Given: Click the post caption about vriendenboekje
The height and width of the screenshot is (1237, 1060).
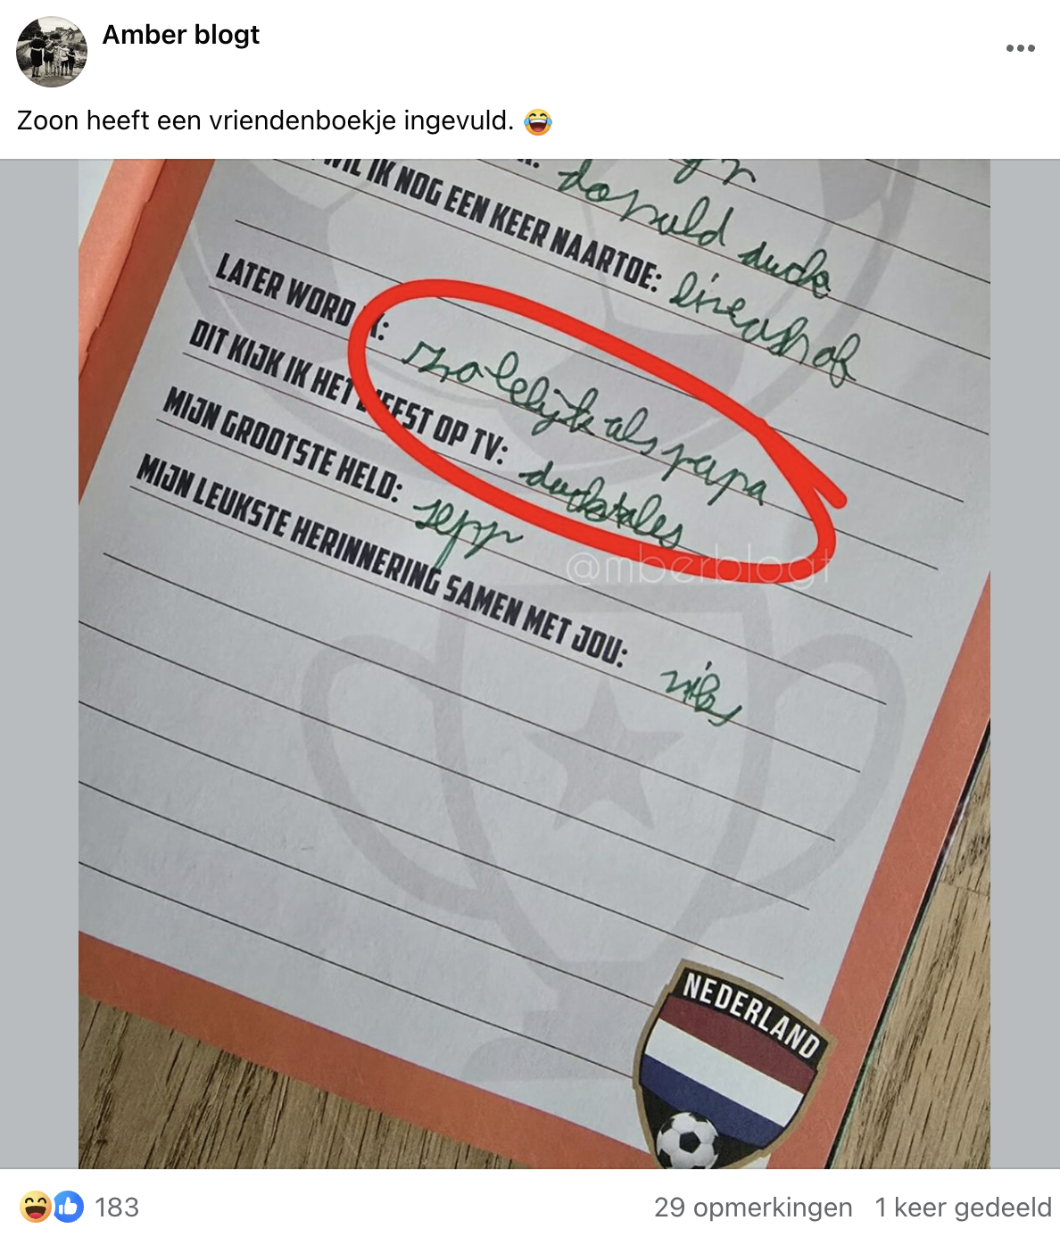Looking at the screenshot, I should 265,120.
